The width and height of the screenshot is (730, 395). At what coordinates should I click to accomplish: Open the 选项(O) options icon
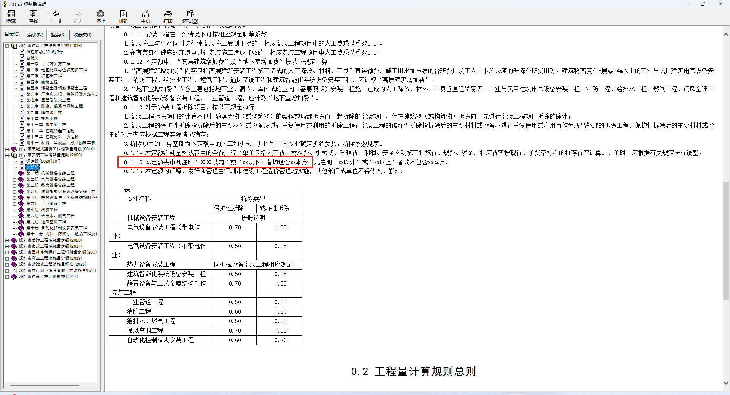pos(190,17)
